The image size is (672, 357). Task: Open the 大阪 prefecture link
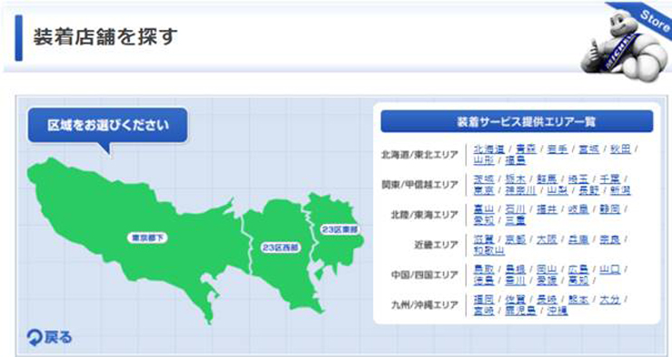[547, 239]
